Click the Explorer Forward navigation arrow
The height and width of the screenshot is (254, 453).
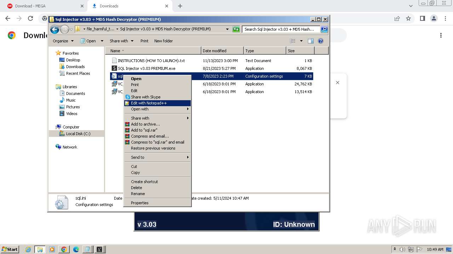point(64,29)
